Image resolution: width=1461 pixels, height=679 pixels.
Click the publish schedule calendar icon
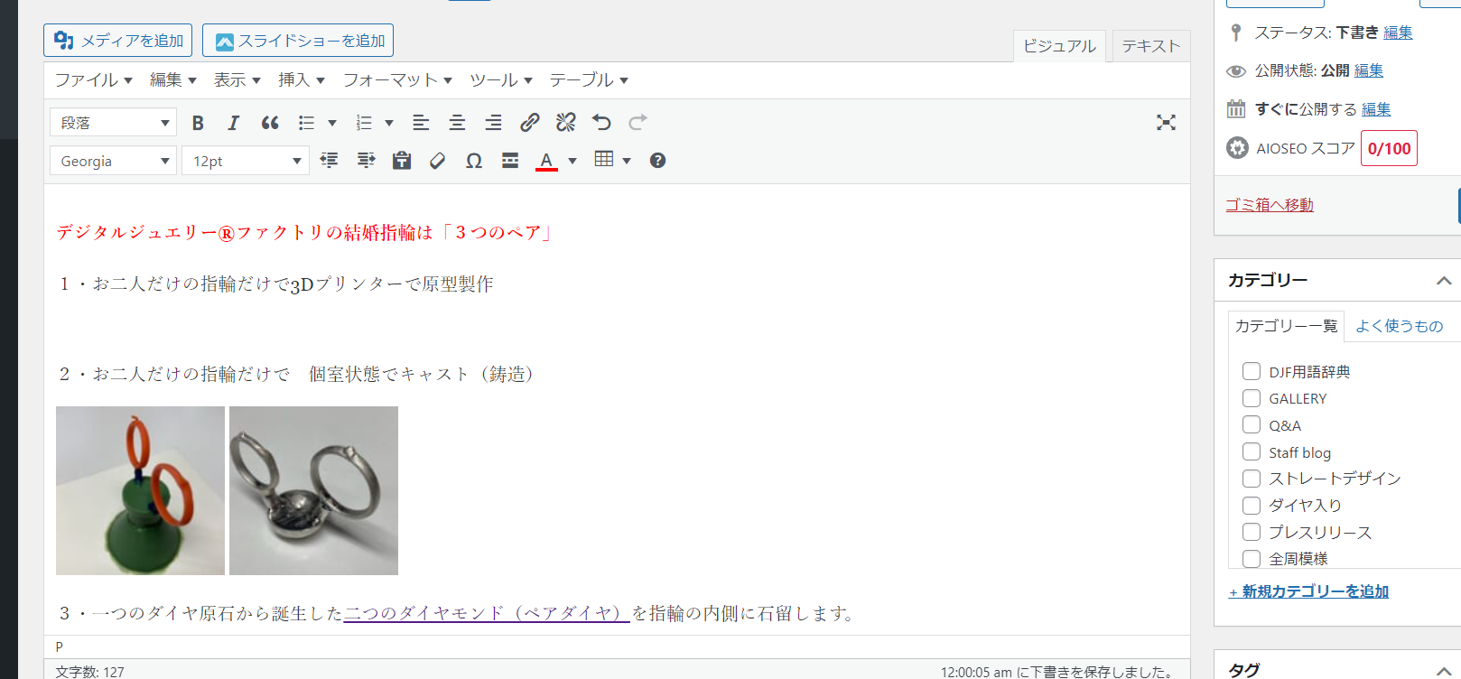1236,109
